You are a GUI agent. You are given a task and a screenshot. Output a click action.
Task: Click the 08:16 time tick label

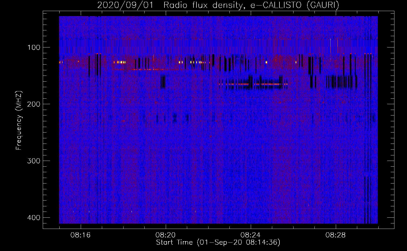pos(80,235)
